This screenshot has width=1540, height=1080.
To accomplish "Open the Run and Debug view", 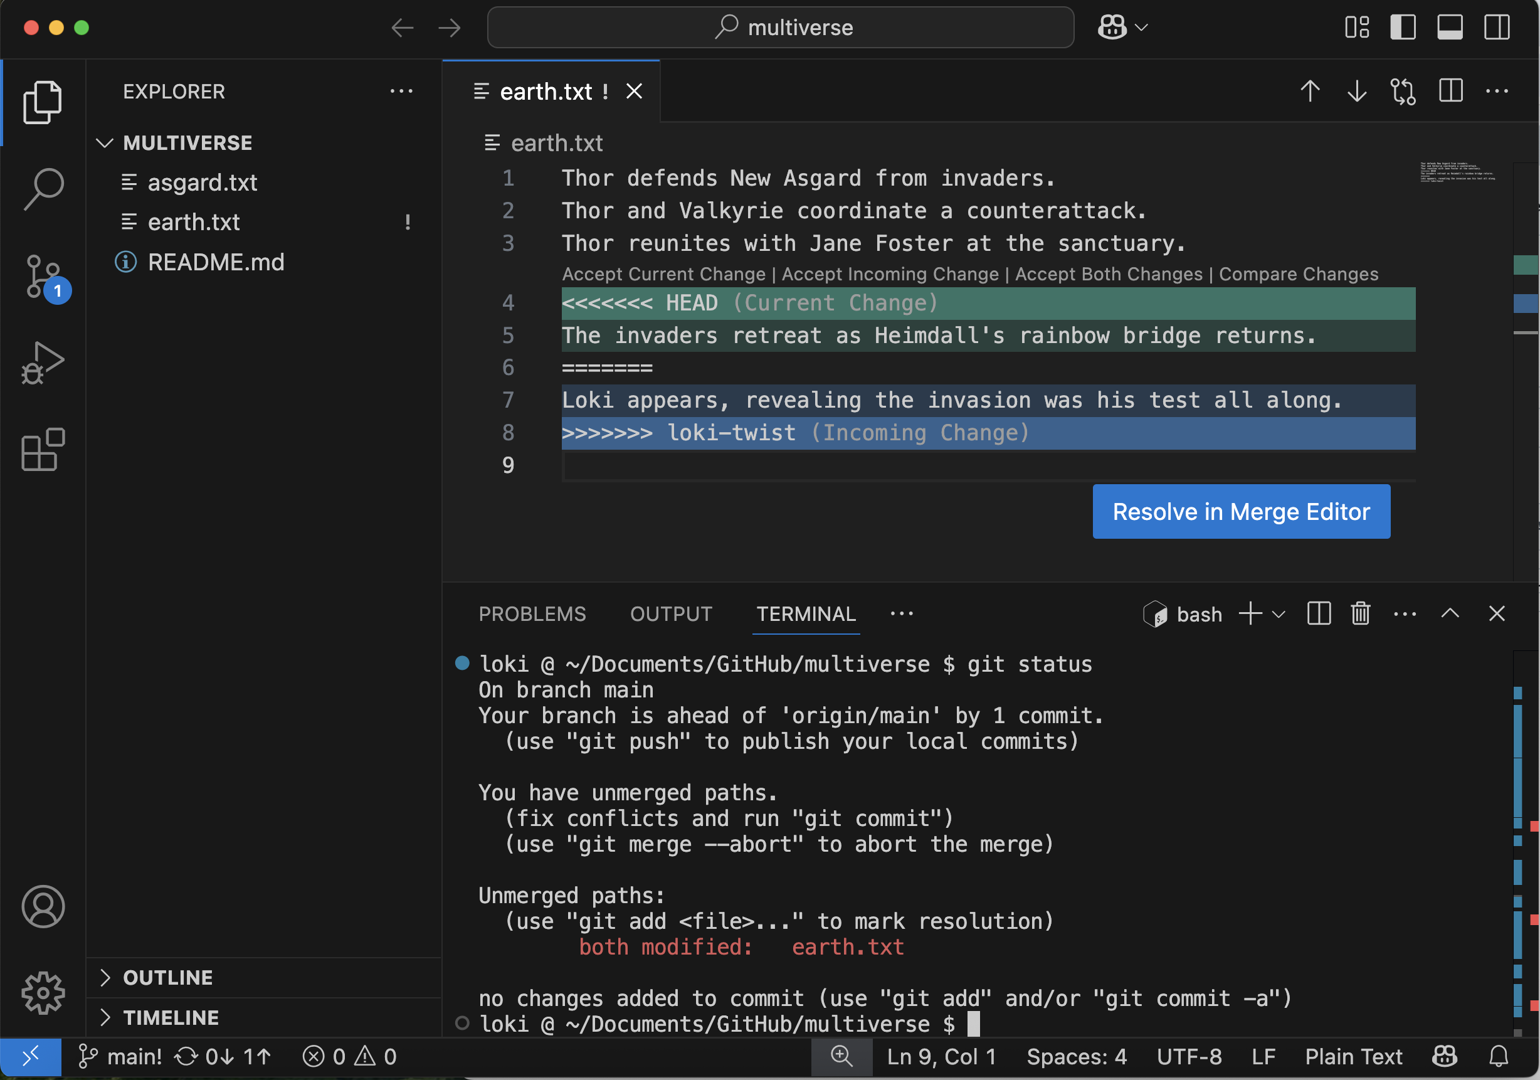I will tap(43, 363).
